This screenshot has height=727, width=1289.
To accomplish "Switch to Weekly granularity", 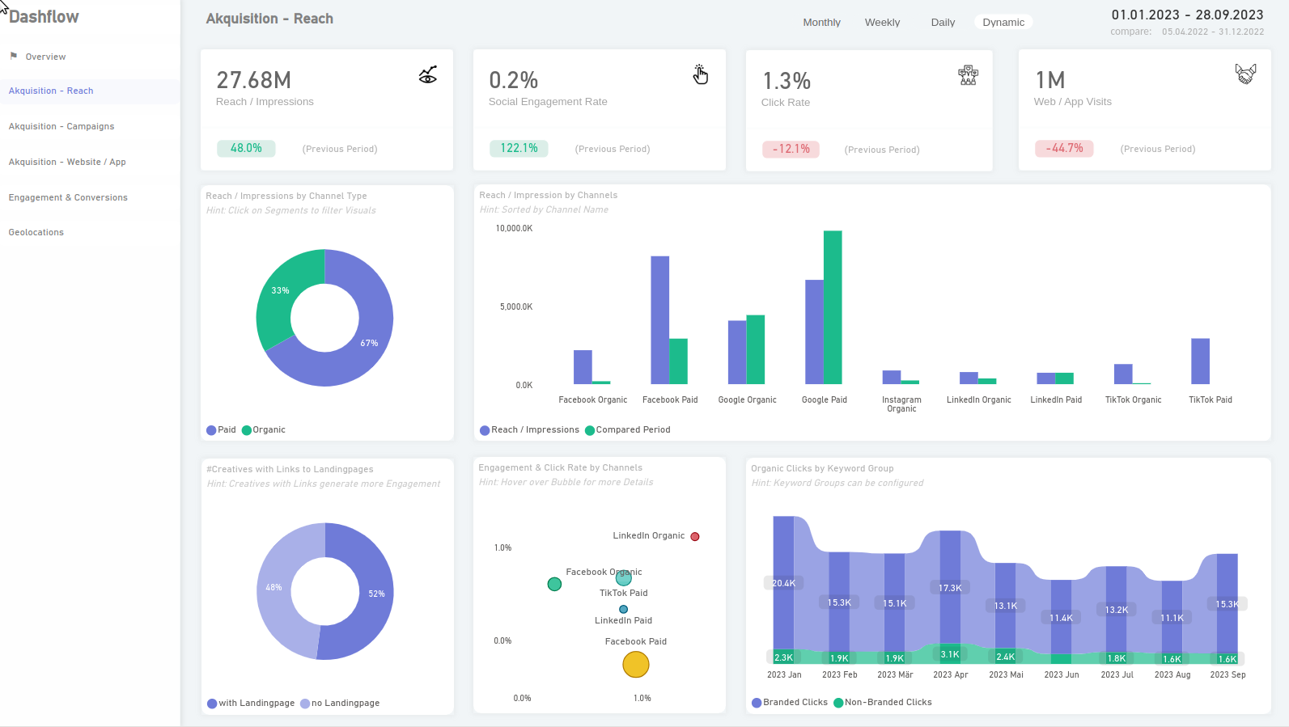I will click(882, 23).
